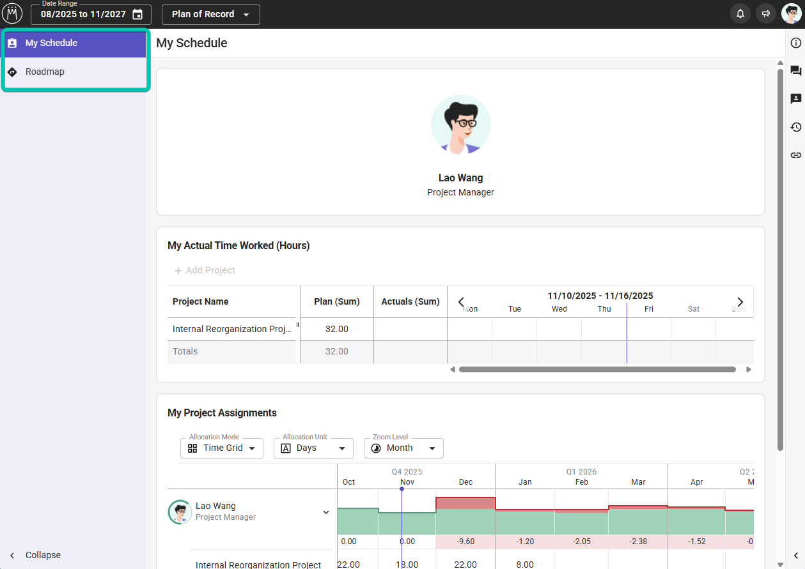
Task: Open the notifications bell icon
Action: [740, 14]
